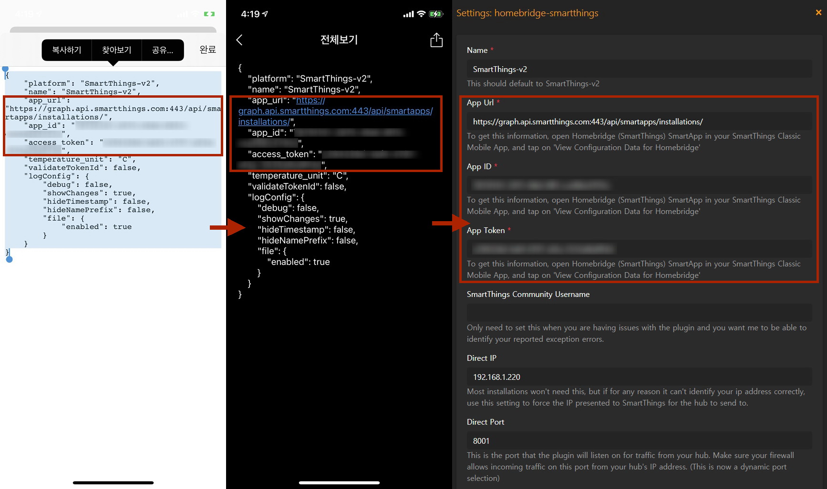This screenshot has height=489, width=827.
Task: Click the SmartThings Community Username field
Action: pos(639,313)
